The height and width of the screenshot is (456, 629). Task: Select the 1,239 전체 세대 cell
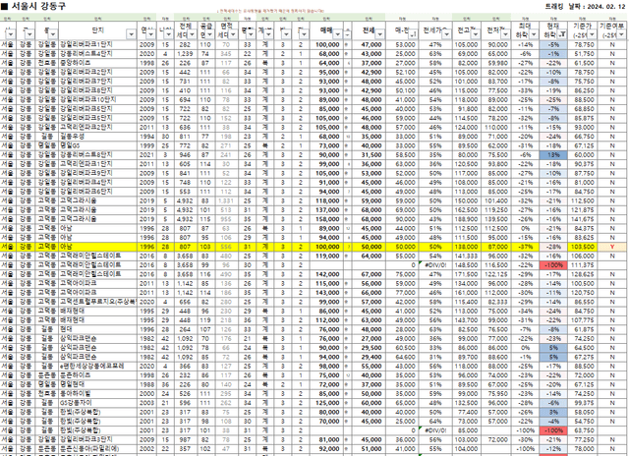tap(185, 54)
